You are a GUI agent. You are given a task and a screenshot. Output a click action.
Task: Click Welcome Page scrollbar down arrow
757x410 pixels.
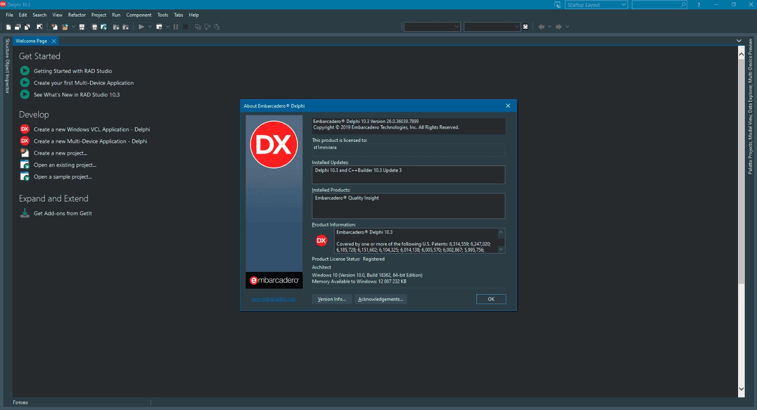[x=741, y=389]
